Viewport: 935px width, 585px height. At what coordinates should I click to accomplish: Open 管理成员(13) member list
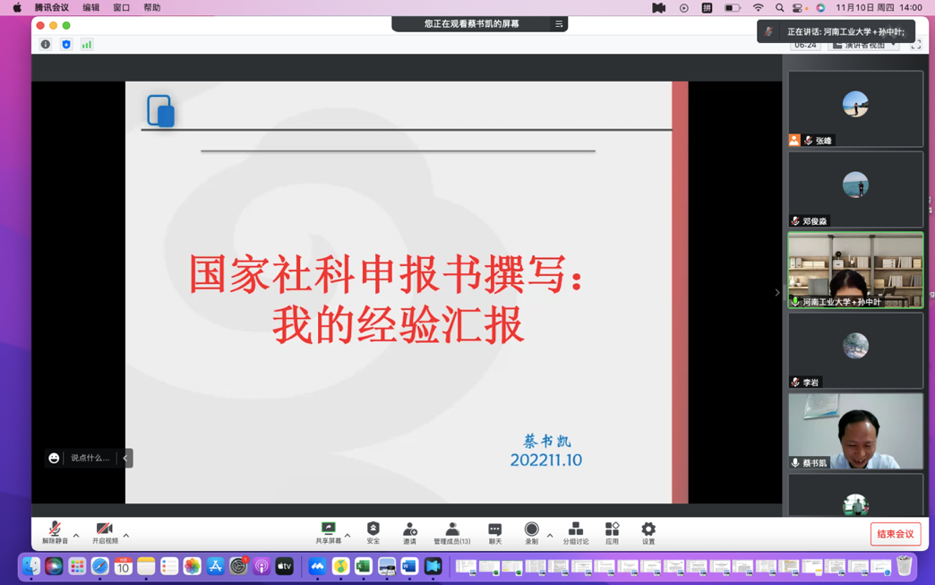tap(451, 530)
